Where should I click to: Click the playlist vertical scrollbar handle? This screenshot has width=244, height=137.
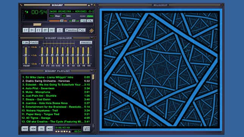[x=93, y=77]
